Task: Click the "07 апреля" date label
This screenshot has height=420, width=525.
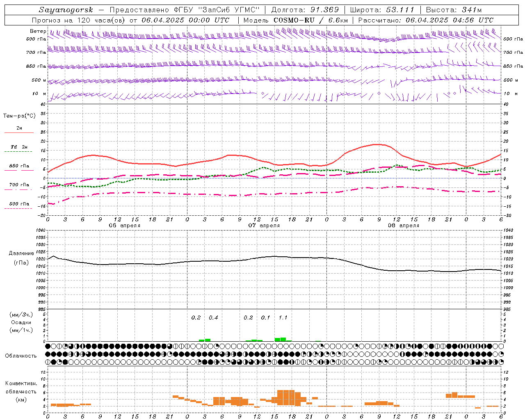Action: click(x=264, y=226)
